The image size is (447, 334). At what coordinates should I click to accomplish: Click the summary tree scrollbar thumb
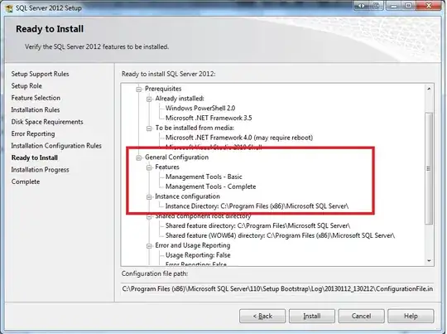tap(429, 168)
